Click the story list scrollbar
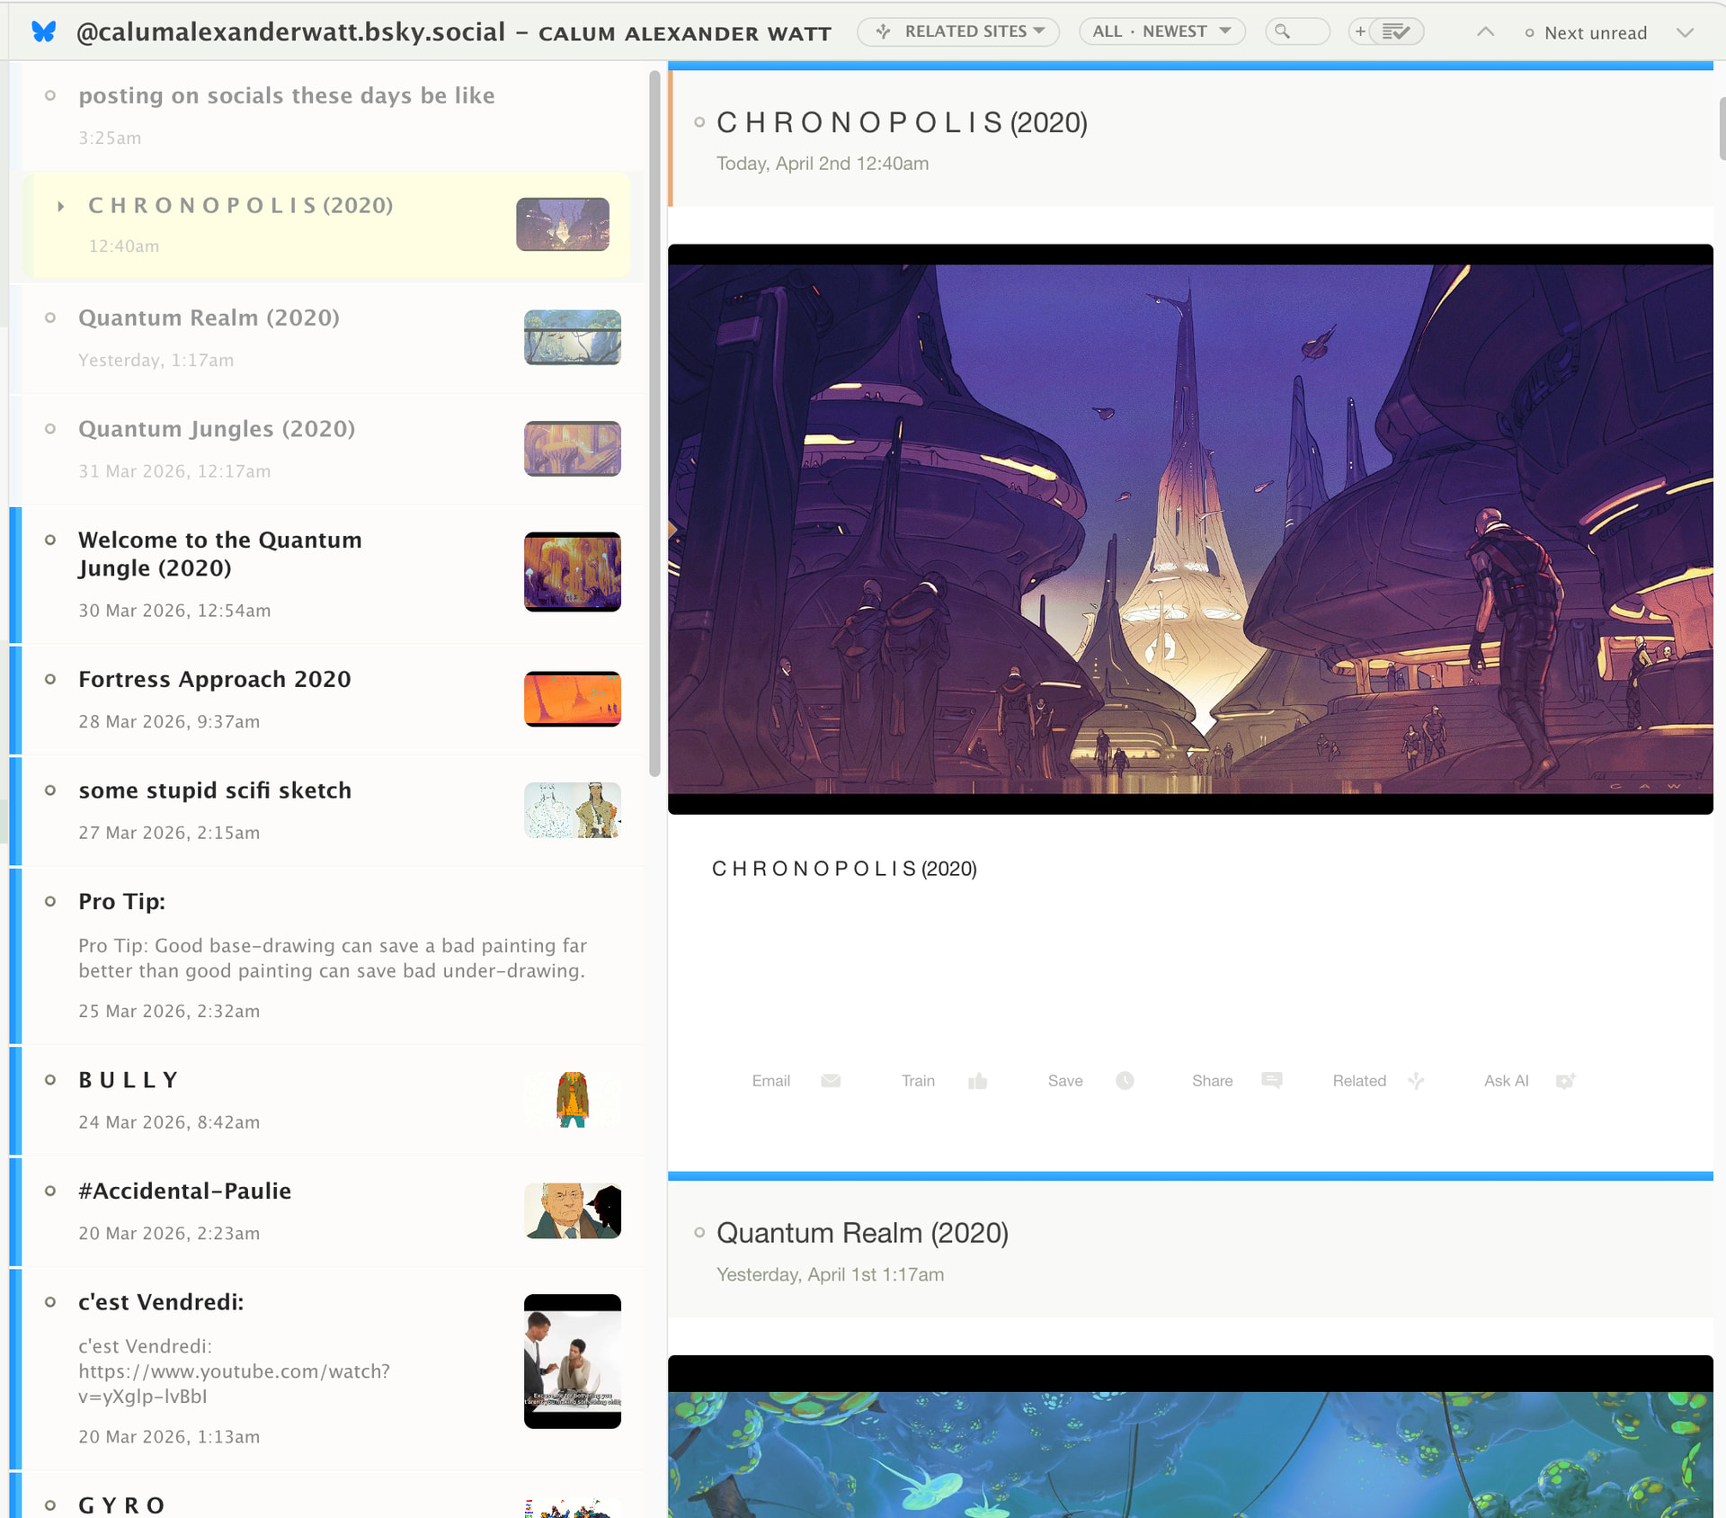Image resolution: width=1726 pixels, height=1518 pixels. tap(654, 423)
